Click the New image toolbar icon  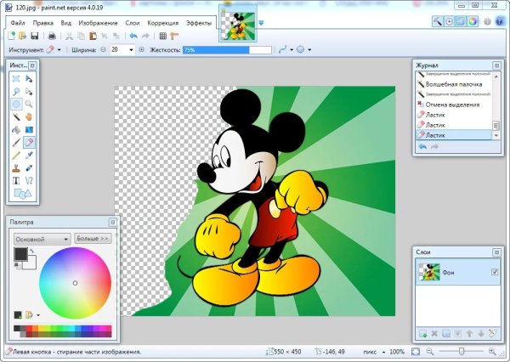tap(11, 36)
